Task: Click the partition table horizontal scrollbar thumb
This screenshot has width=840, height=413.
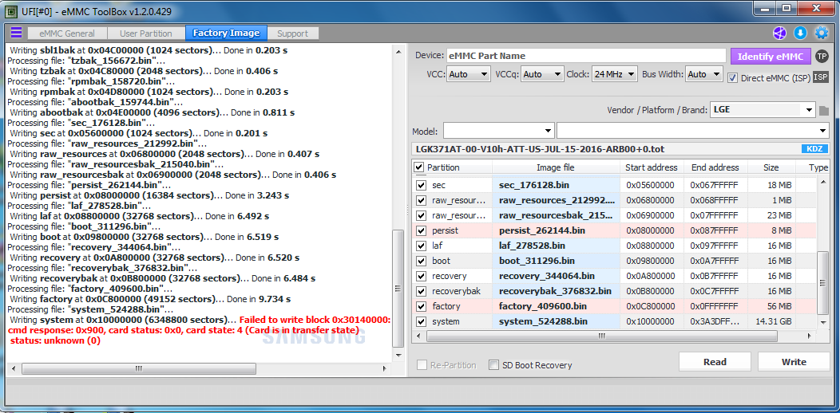Action: tap(601, 336)
